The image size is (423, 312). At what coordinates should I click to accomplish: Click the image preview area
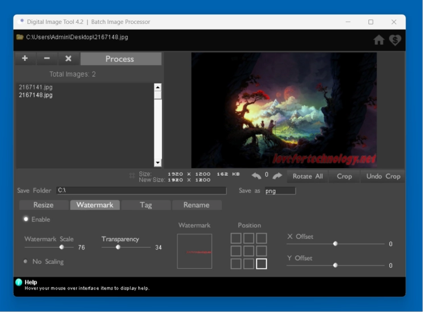pos(284,110)
